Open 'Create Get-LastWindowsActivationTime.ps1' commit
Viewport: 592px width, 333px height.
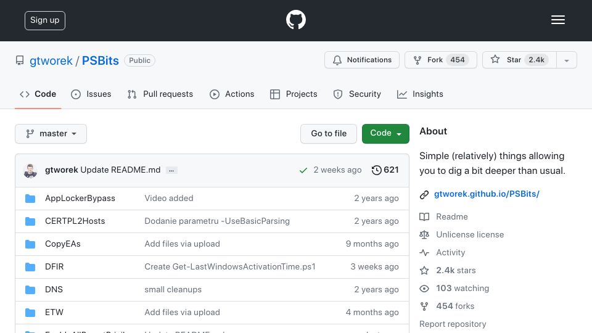pos(230,267)
